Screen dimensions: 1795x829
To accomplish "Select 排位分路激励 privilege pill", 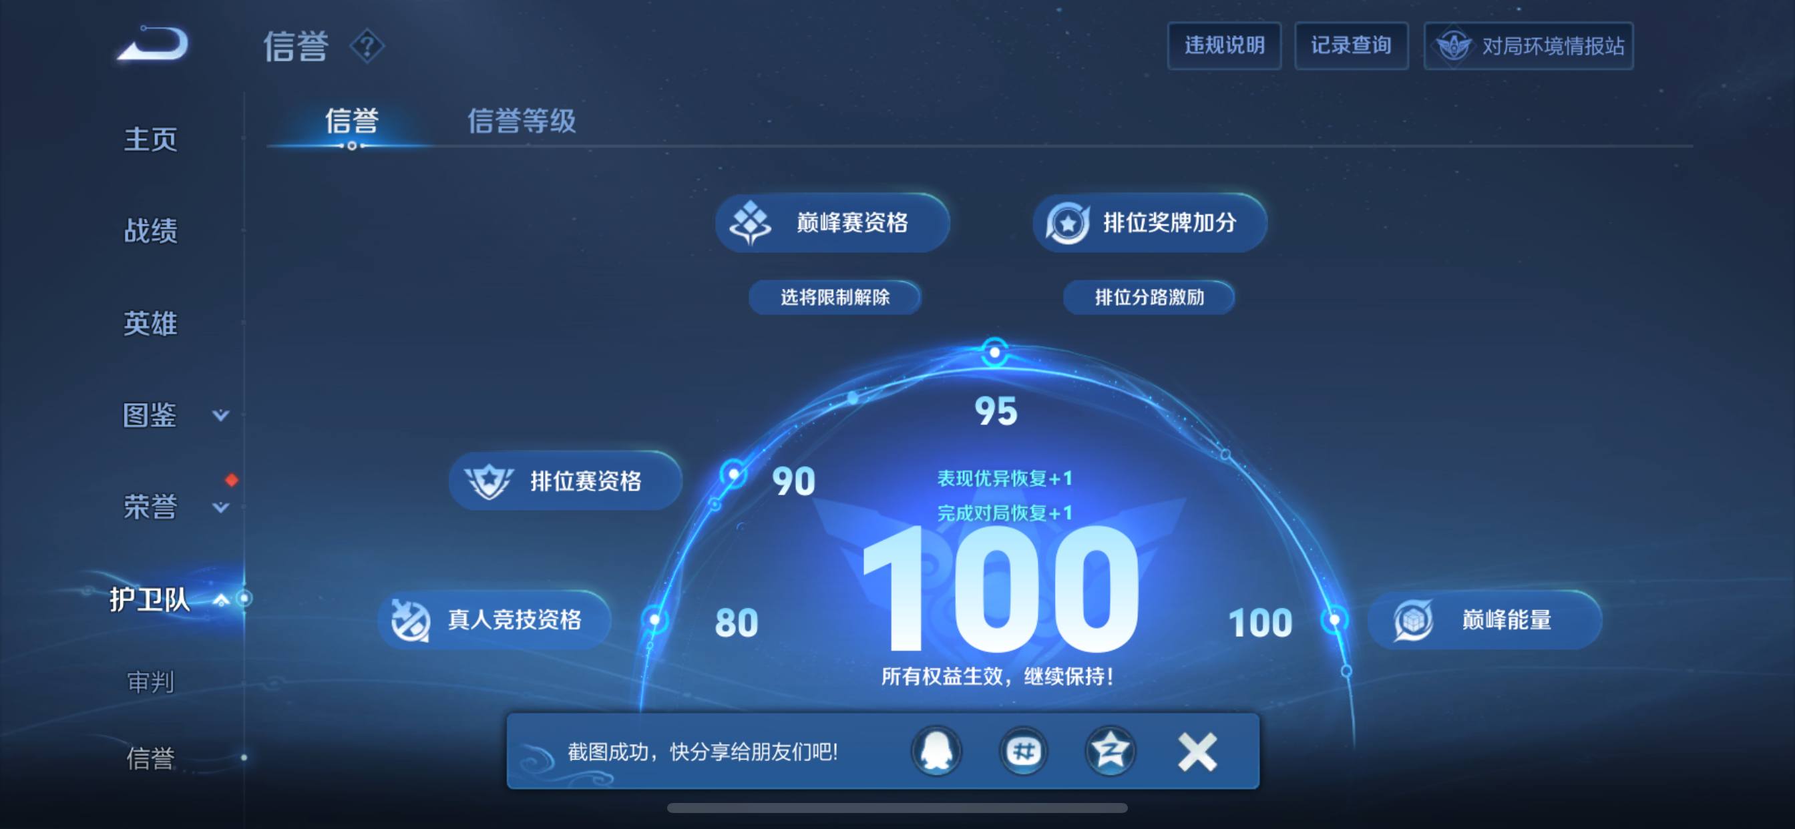I will pos(1149,297).
